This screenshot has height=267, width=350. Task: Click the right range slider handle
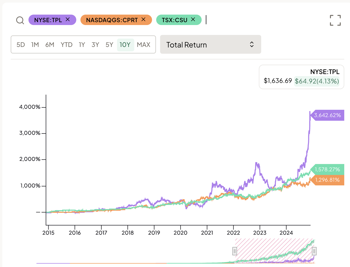click(314, 251)
